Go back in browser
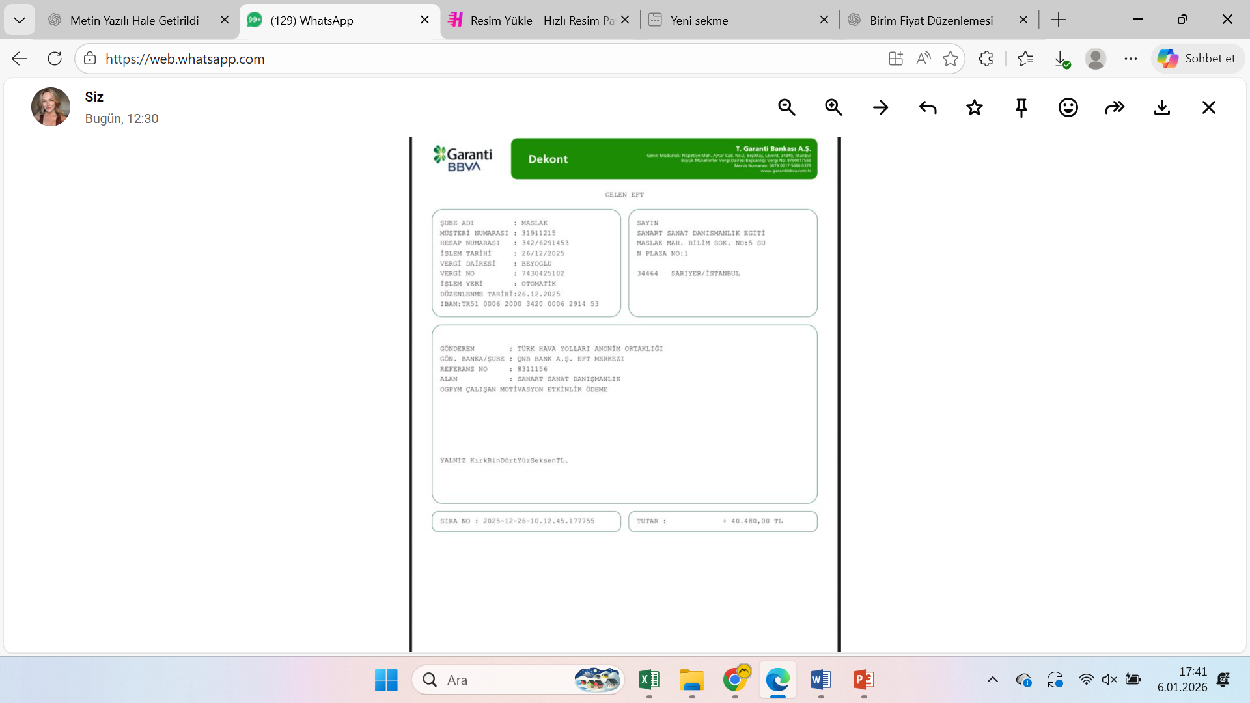Screen dimensions: 1250x703 tap(20, 59)
